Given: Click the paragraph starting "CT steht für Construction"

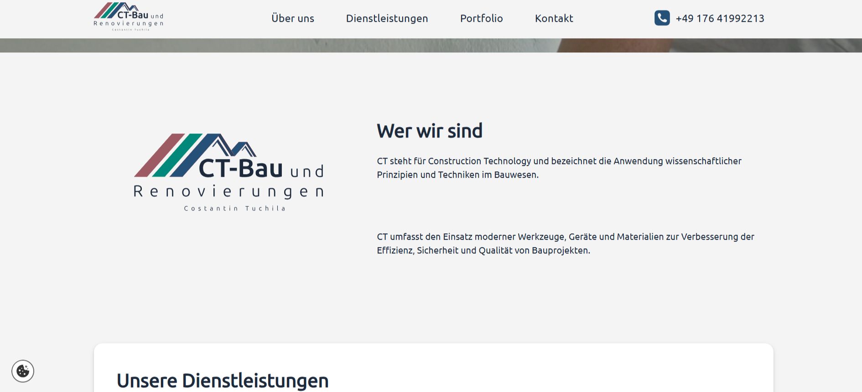Looking at the screenshot, I should [559, 168].
